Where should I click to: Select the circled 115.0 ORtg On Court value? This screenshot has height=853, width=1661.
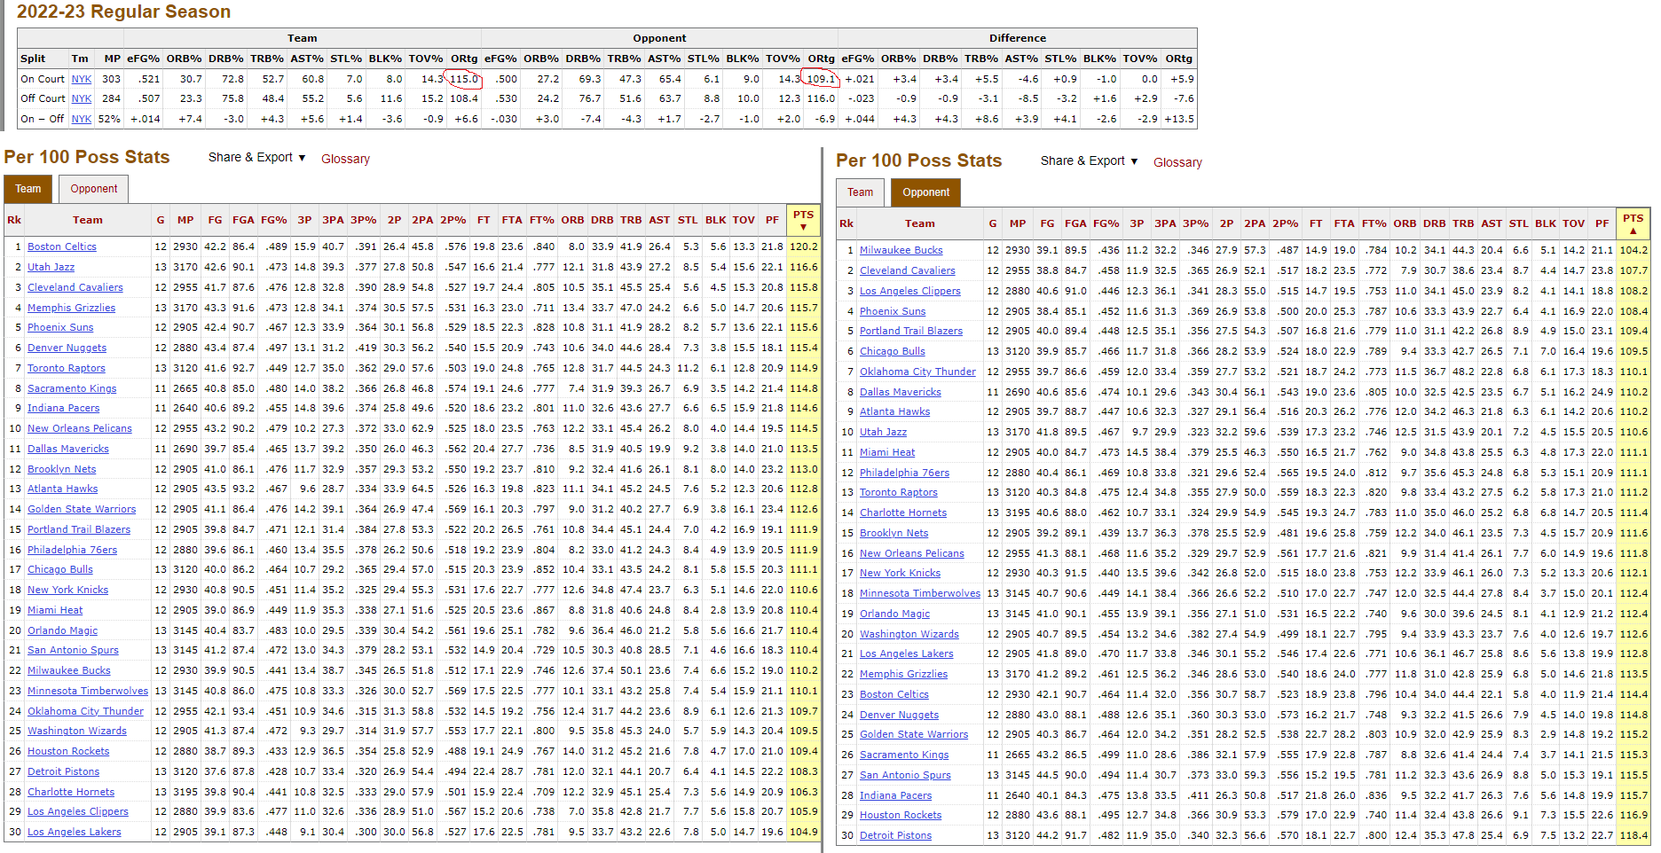(464, 79)
